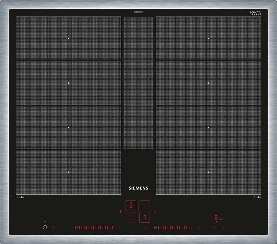Tap the '12 min' timer readout
Image resolution: width=277 pixels, height=244 pixels.
(217, 218)
